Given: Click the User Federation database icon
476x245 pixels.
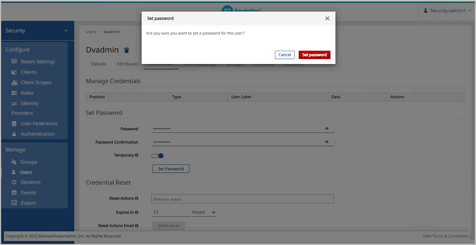Looking at the screenshot, I should pyautogui.click(x=14, y=123).
